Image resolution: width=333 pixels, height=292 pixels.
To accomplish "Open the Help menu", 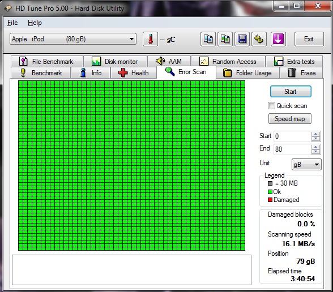I will coord(35,23).
